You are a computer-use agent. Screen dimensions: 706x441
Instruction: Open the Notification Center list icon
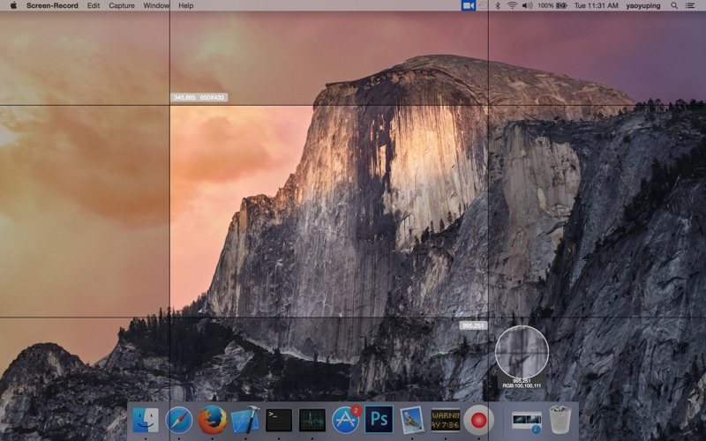pyautogui.click(x=690, y=5)
